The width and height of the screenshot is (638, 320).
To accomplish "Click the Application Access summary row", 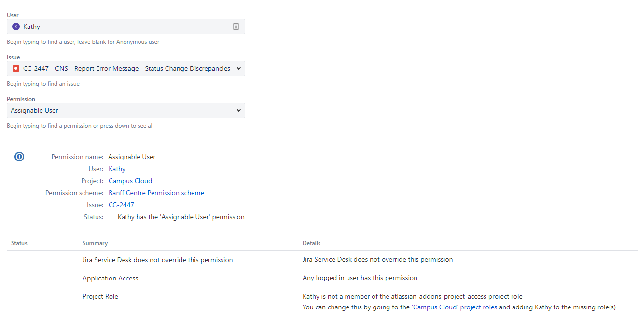I will [x=111, y=278].
